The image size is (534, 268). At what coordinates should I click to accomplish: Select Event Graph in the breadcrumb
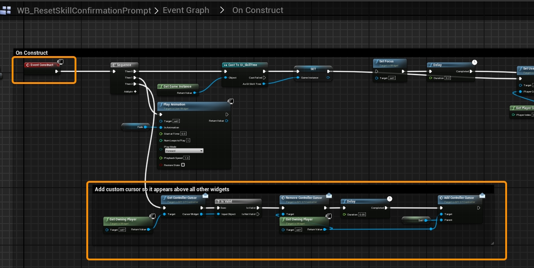pyautogui.click(x=186, y=10)
